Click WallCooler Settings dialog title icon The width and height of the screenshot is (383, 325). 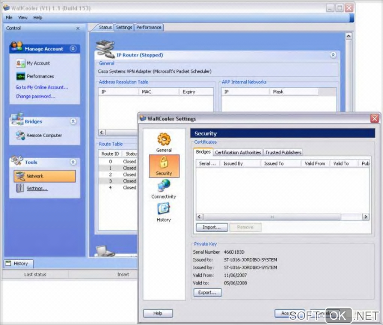click(x=143, y=118)
